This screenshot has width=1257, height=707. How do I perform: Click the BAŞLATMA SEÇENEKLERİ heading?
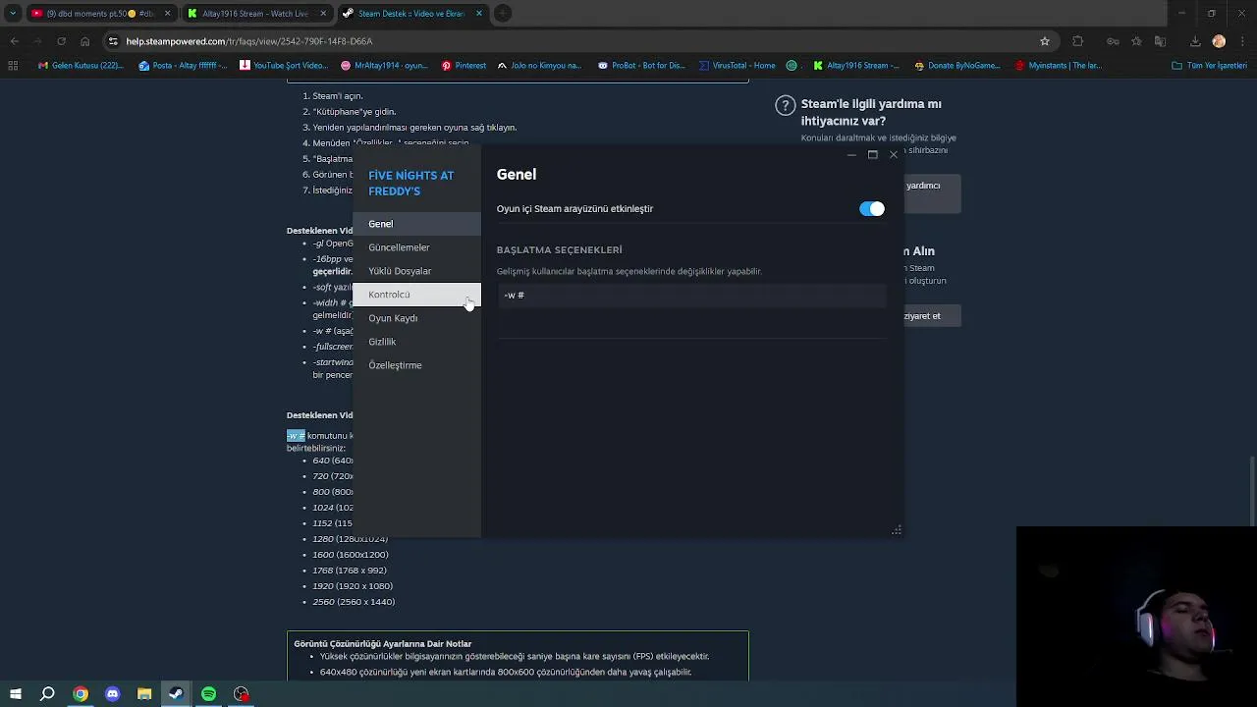coord(560,250)
